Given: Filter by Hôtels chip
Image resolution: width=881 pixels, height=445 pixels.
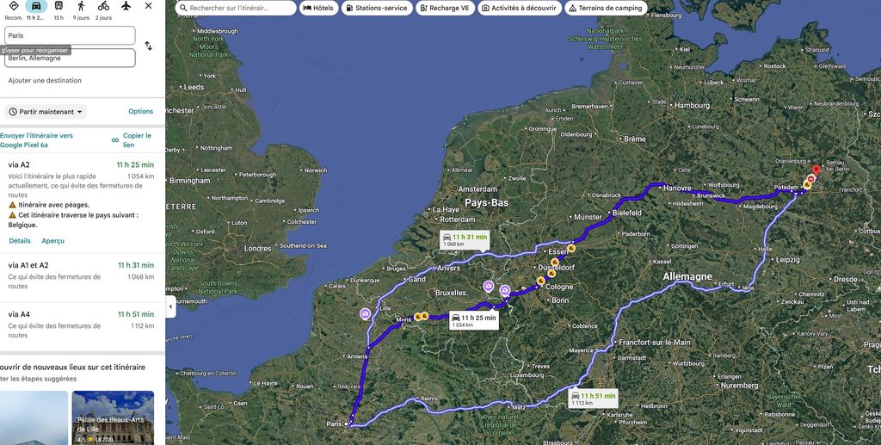Looking at the screenshot, I should [318, 8].
